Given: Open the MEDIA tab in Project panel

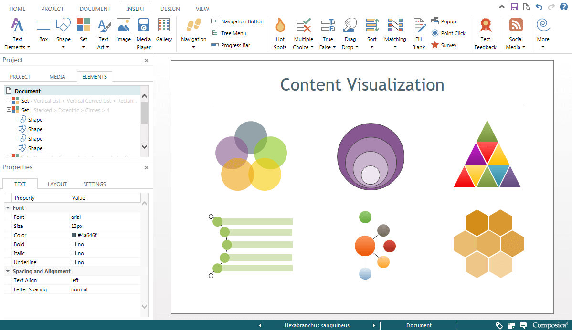Looking at the screenshot, I should click(58, 77).
